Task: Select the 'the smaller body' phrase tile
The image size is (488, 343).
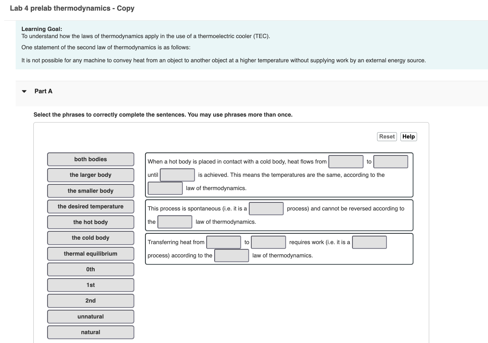Action: tap(90, 191)
